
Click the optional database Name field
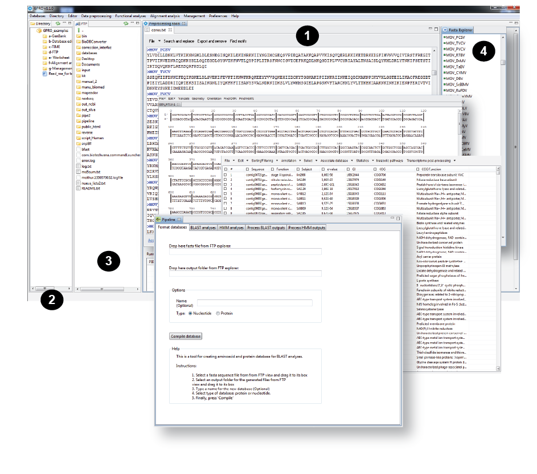pyautogui.click(x=255, y=303)
